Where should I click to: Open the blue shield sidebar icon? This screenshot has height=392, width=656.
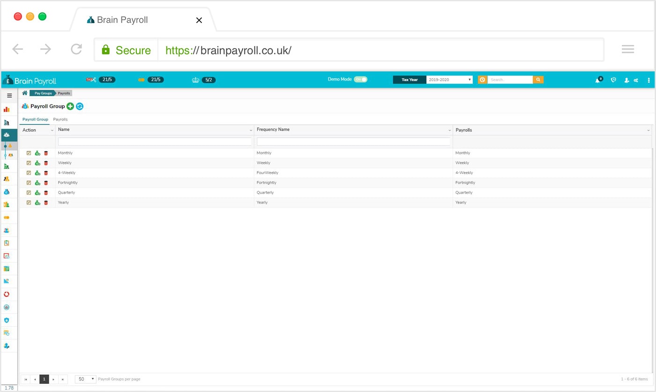tap(7, 320)
